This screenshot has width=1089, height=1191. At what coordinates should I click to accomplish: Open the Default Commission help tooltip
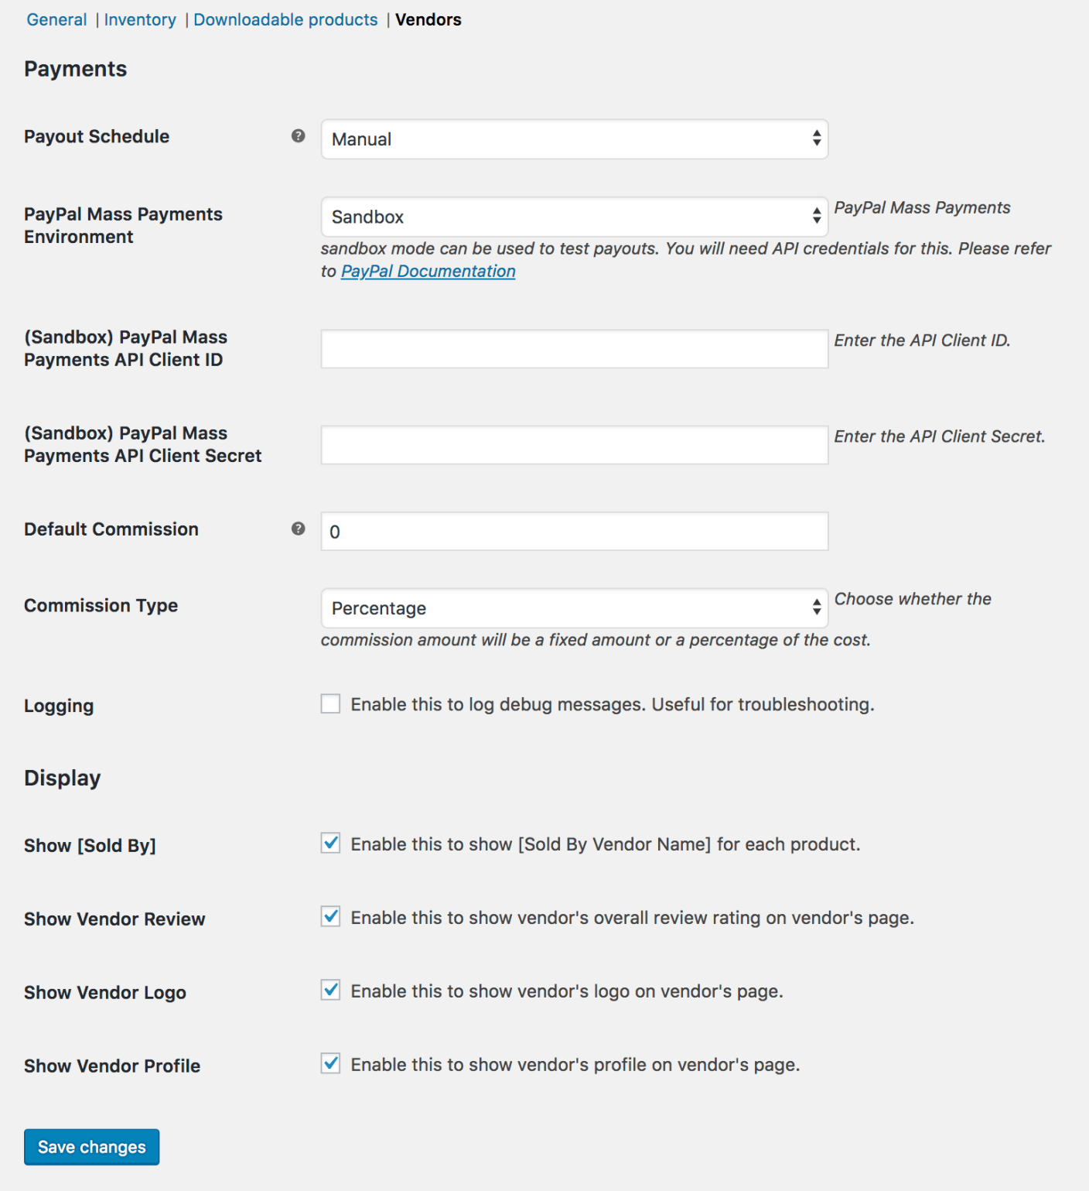point(296,529)
